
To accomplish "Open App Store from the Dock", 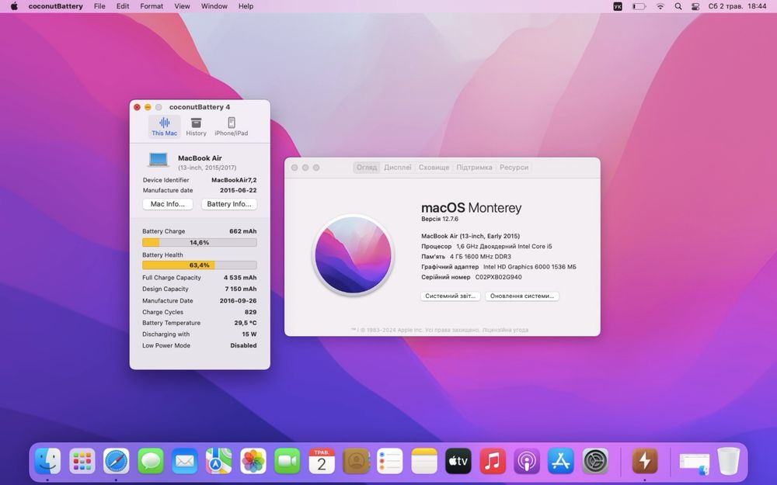I will [561, 461].
